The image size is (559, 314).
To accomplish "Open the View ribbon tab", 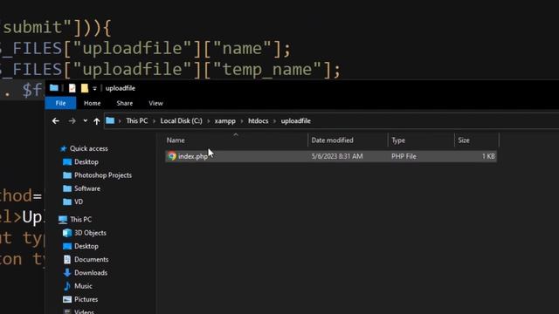I will tap(155, 103).
